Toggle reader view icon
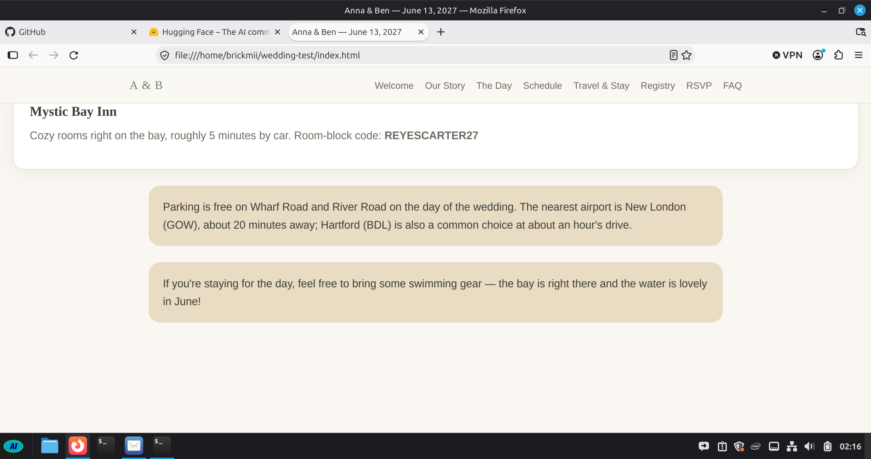The height and width of the screenshot is (459, 871). coord(673,55)
